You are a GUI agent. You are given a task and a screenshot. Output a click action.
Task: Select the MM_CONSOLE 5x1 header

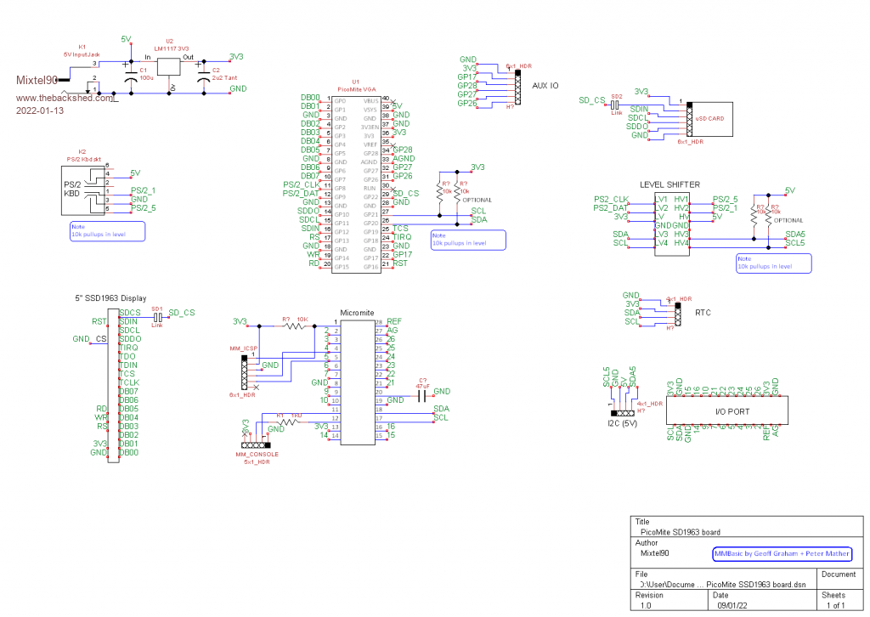coord(253,444)
